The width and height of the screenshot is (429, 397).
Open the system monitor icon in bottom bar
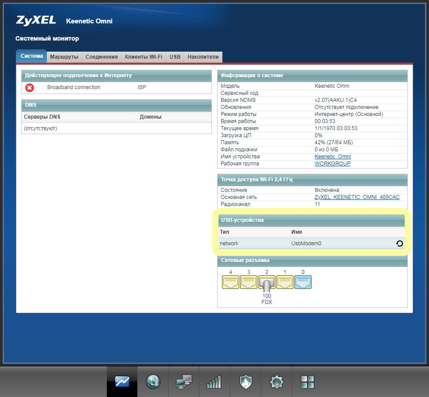click(x=122, y=382)
